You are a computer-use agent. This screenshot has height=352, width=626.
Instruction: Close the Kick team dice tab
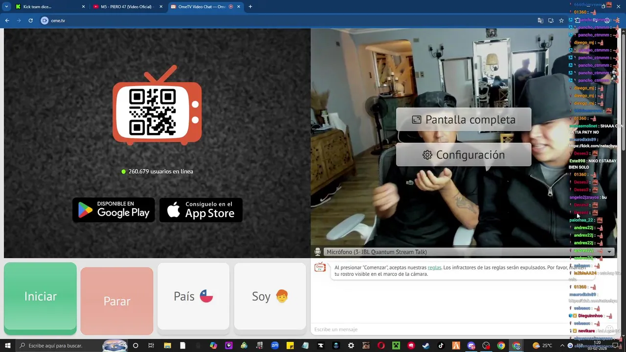83,7
